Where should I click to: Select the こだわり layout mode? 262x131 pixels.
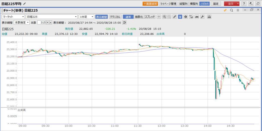(x=204, y=4)
